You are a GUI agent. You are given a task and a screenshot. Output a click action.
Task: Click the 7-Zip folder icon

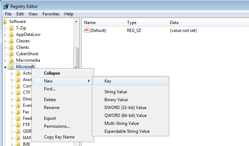[11, 28]
